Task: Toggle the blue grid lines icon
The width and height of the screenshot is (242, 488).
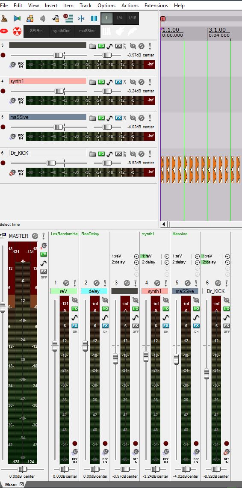Action: click(x=94, y=18)
